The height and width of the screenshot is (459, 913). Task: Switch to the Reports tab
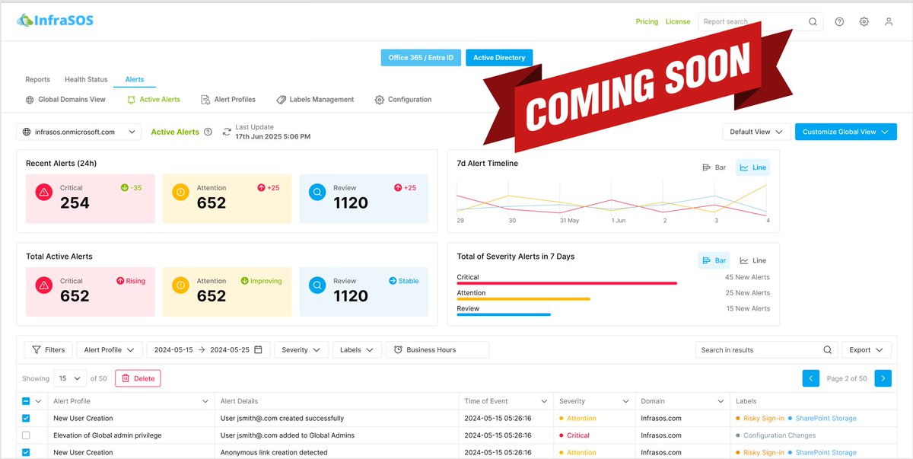coord(38,79)
